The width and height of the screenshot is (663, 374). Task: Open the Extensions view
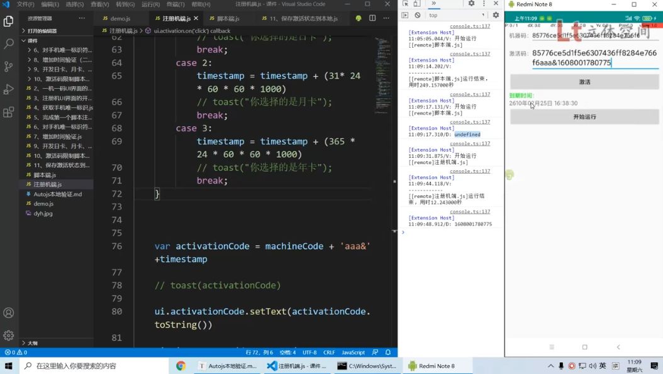[9, 113]
